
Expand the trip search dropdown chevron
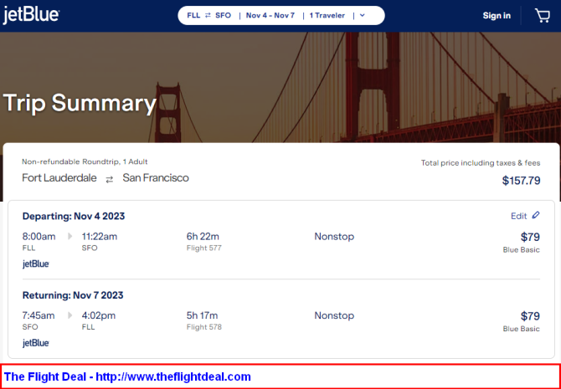pos(362,15)
